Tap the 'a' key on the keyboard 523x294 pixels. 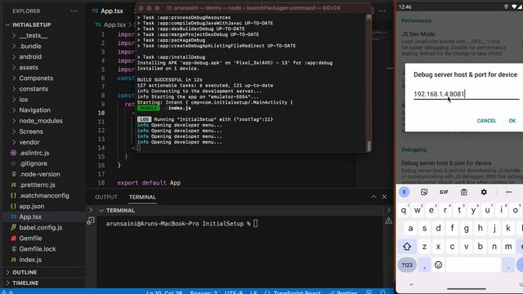click(x=410, y=229)
